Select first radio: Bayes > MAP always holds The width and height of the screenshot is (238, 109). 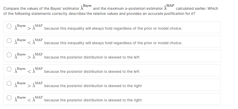pyautogui.click(x=9, y=26)
